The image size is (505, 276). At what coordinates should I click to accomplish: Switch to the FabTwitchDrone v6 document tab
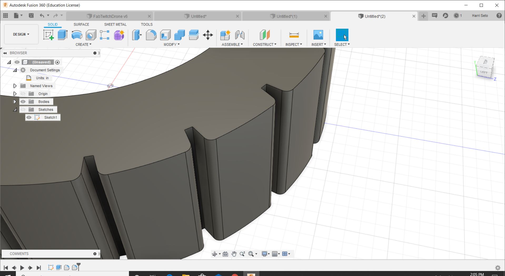(110, 16)
